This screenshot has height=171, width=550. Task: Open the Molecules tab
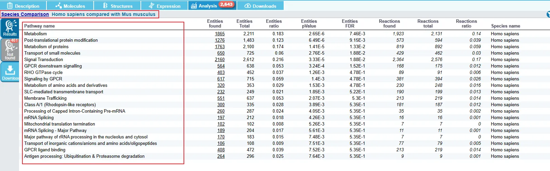click(70, 6)
